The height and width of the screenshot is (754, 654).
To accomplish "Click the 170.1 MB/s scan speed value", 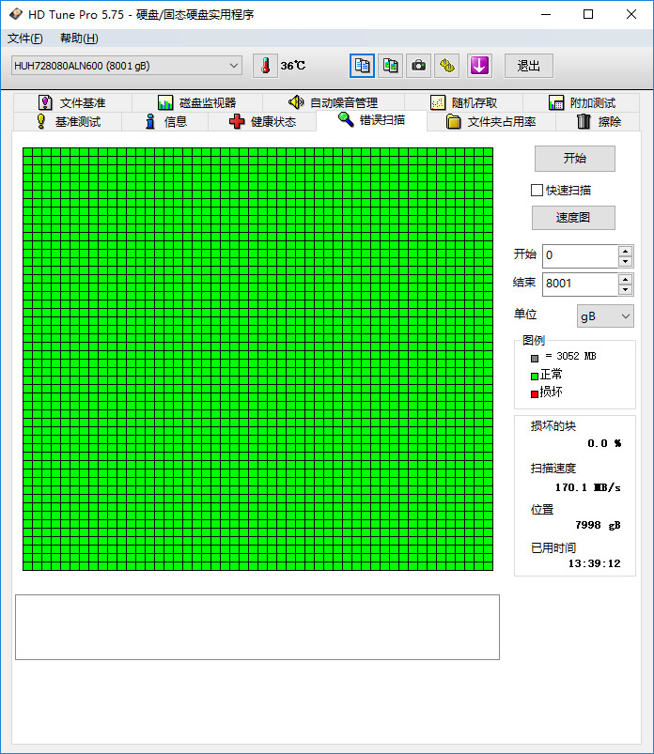I will pos(587,487).
